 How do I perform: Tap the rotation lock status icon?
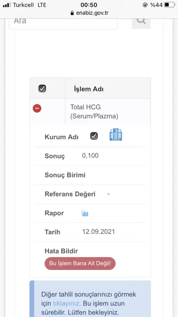pyautogui.click(x=145, y=5)
